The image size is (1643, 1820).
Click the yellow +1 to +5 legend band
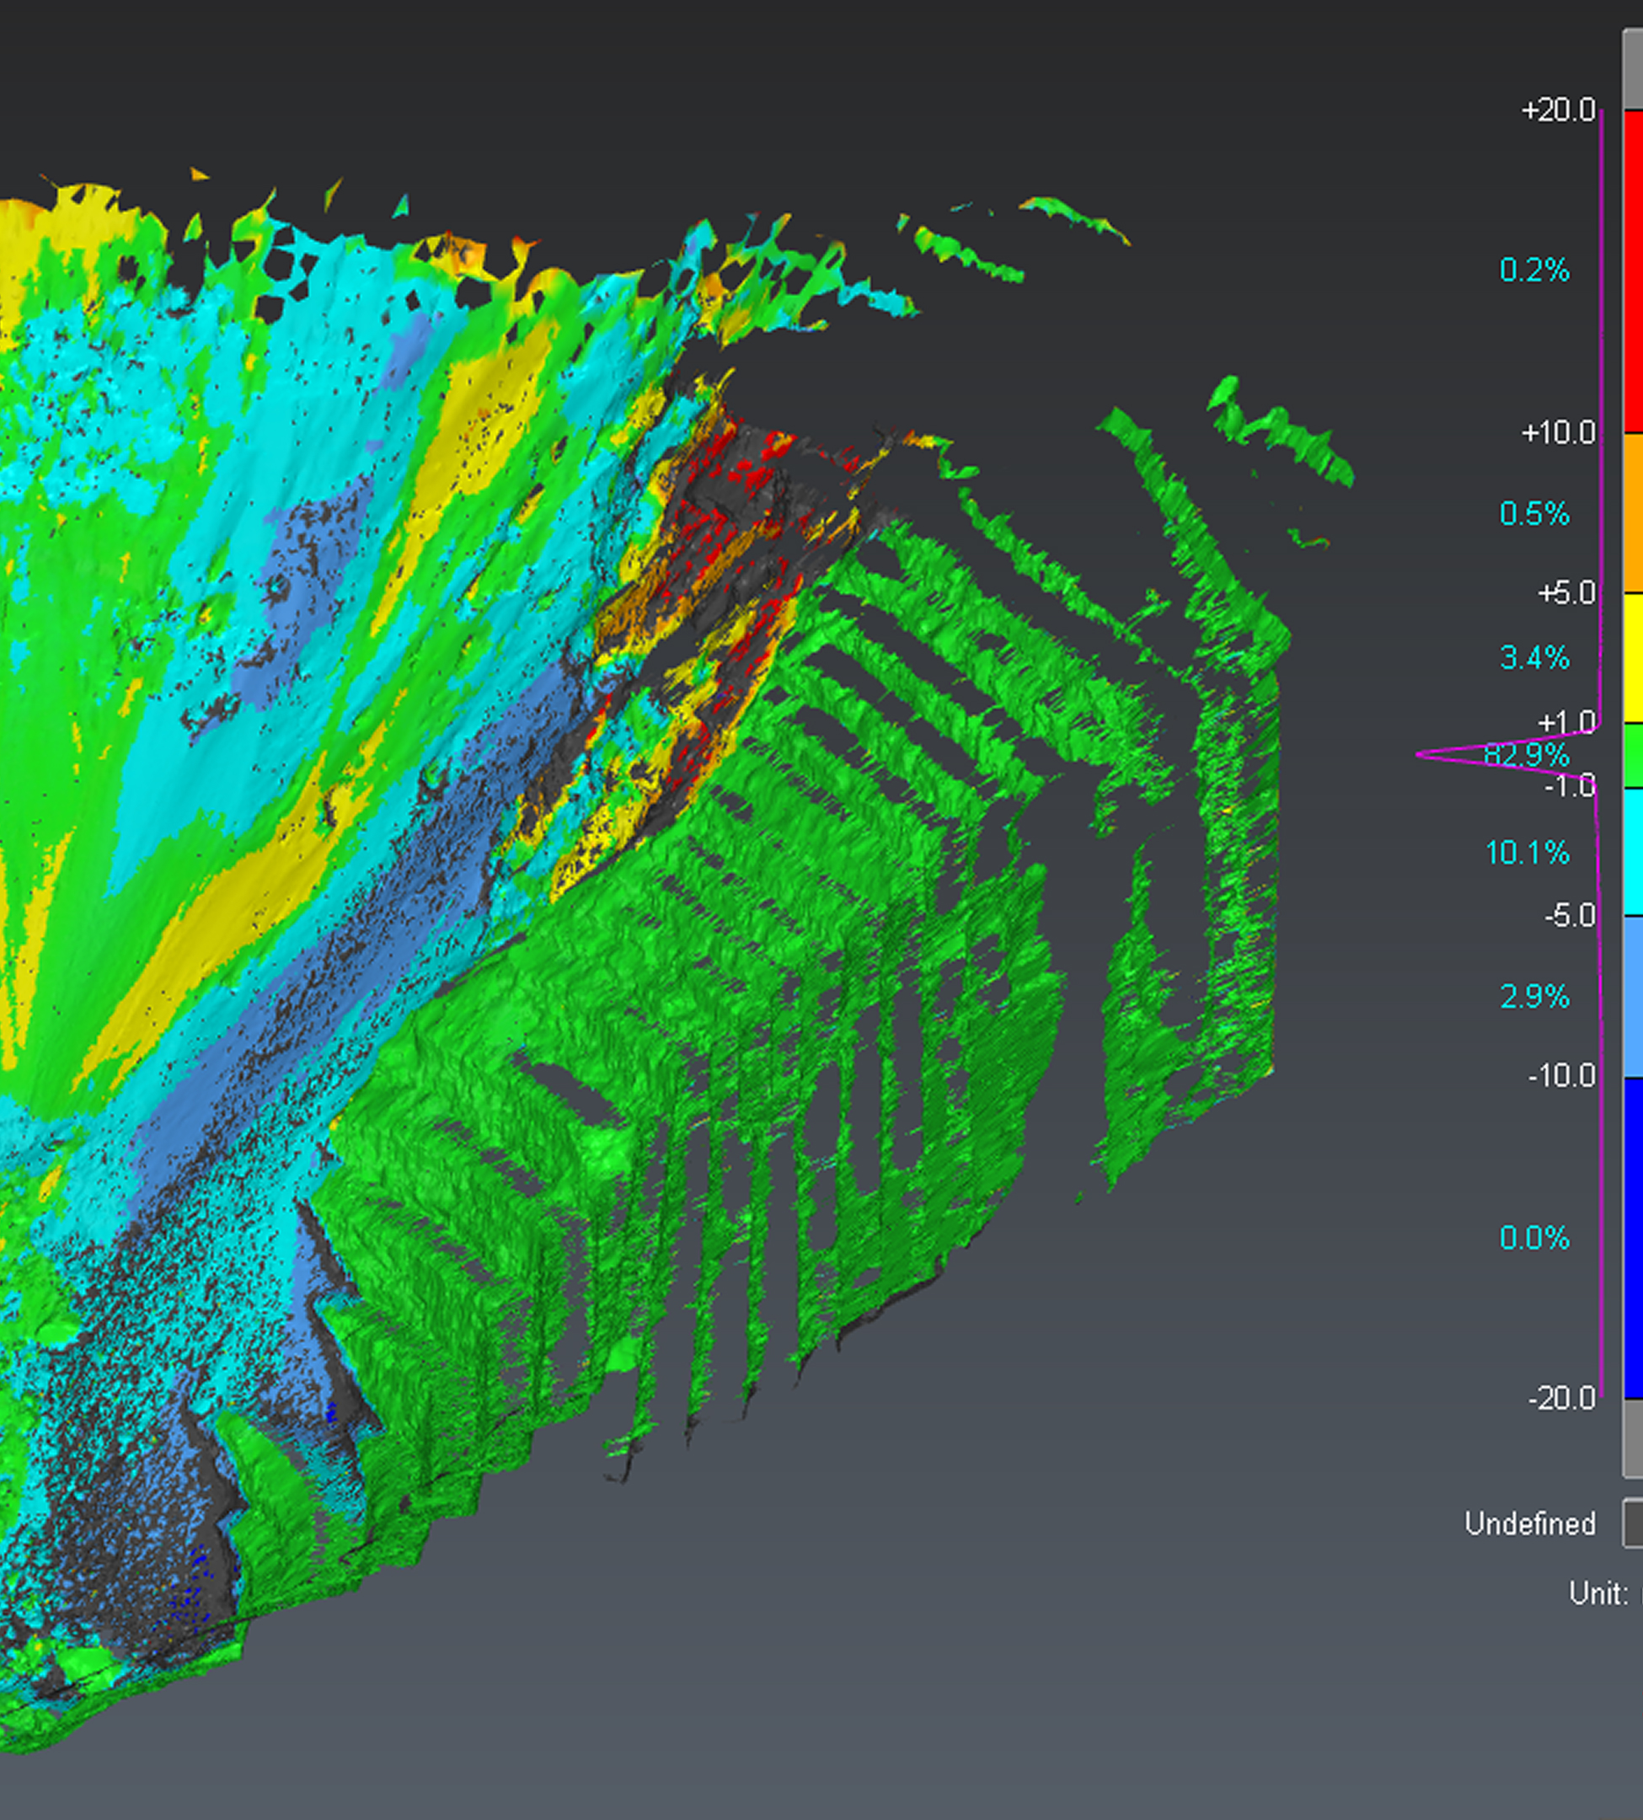pos(1633,657)
